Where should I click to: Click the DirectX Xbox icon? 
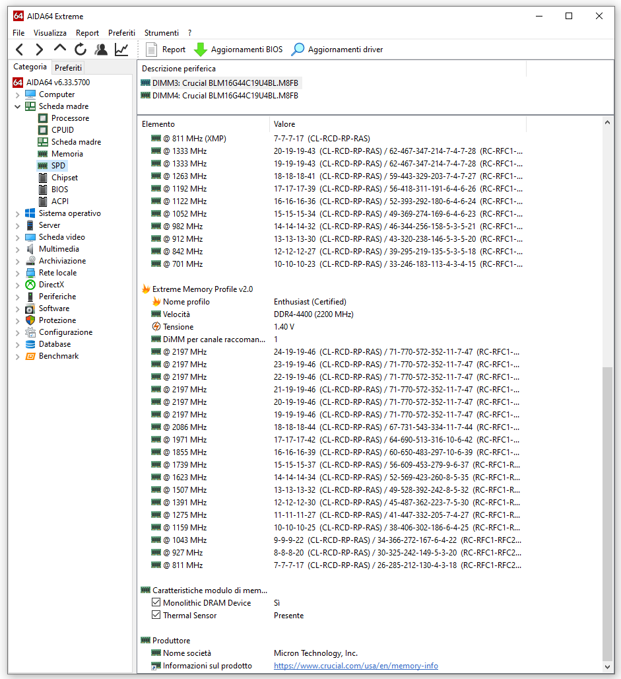tap(30, 285)
